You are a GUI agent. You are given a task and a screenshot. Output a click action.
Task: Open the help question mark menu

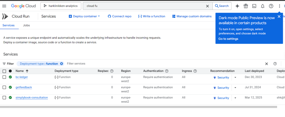click(271, 6)
